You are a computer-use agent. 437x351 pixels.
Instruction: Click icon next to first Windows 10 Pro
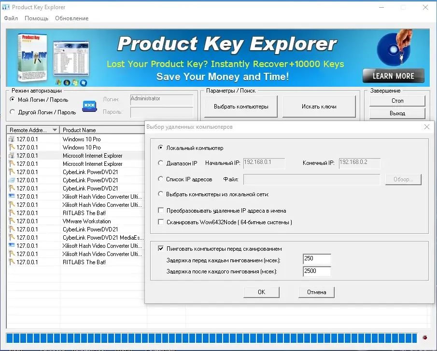(12, 139)
